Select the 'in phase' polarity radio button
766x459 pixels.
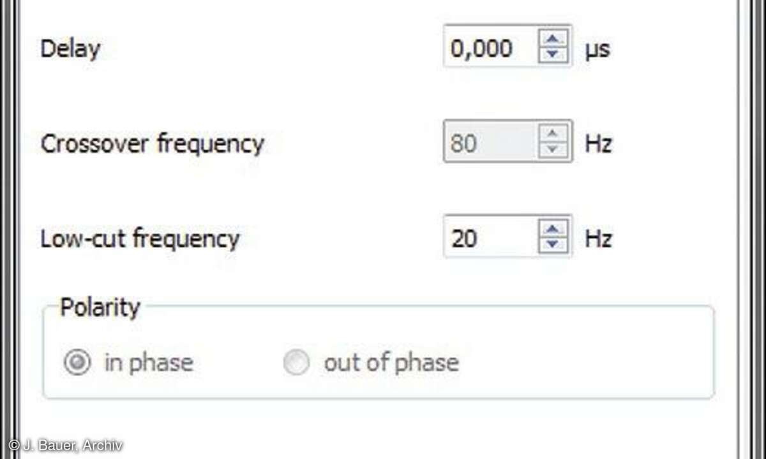[x=77, y=363]
